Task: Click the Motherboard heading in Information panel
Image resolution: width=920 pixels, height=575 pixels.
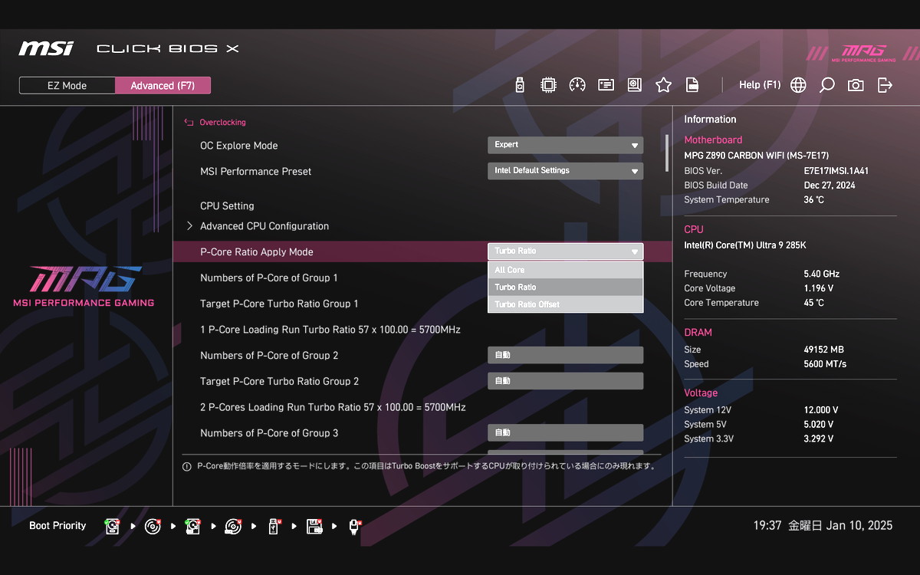Action: tap(713, 140)
